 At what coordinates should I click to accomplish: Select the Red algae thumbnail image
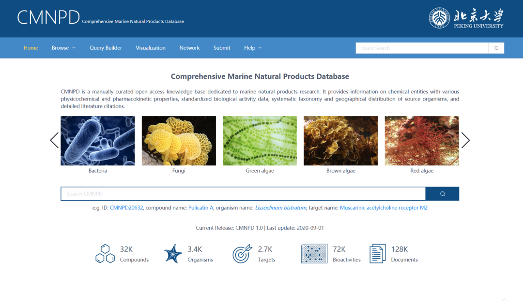(x=422, y=141)
